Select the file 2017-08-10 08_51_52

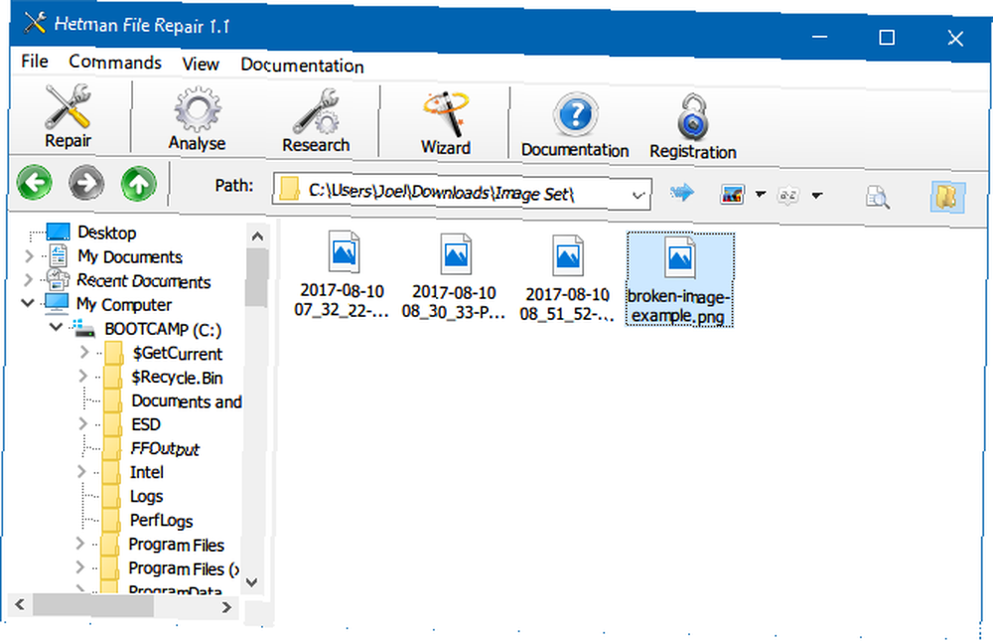click(x=567, y=278)
